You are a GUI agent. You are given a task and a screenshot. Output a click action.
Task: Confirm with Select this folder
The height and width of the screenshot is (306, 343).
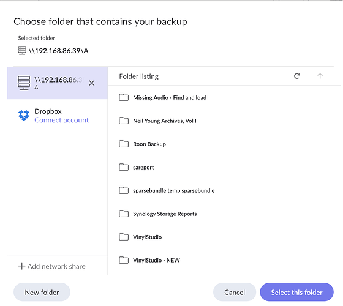(296, 293)
